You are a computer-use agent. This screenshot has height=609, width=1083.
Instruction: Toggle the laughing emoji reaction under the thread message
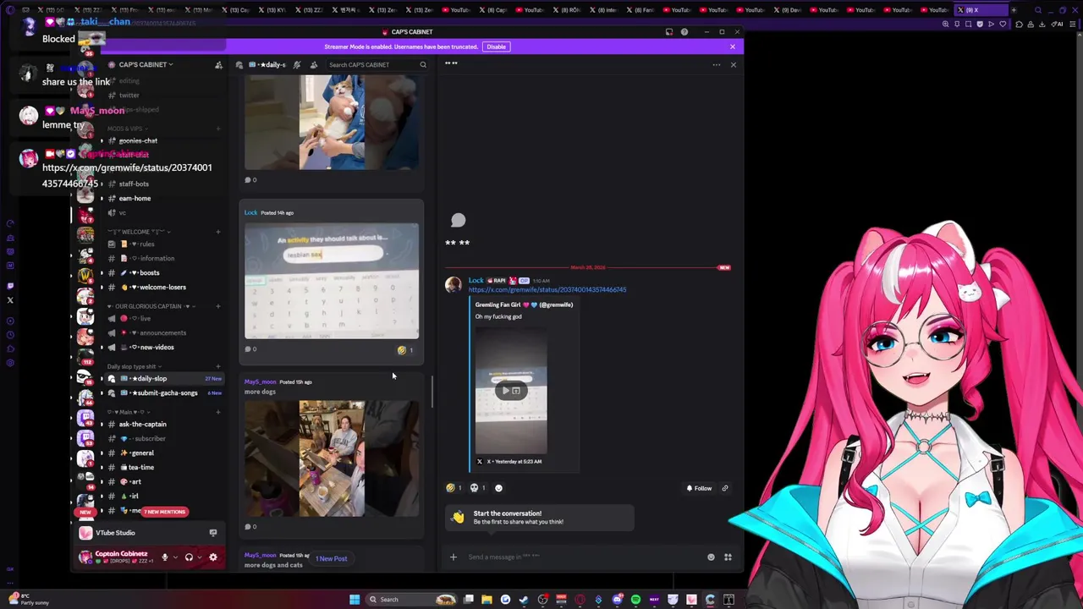click(454, 488)
